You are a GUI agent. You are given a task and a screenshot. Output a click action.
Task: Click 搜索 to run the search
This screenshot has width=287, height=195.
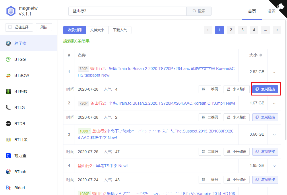click(199, 11)
